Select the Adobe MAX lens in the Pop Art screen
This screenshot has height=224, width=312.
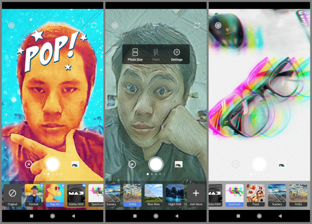tap(76, 195)
